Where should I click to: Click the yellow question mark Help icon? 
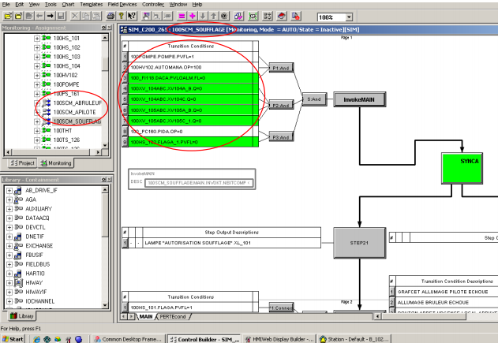121,17
